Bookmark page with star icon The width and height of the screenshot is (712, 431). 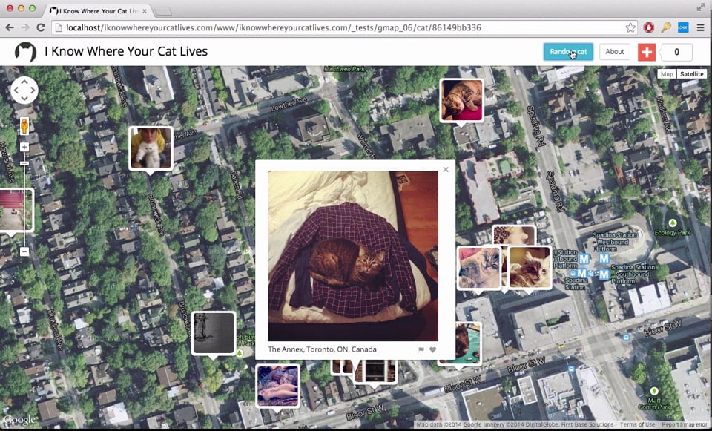tap(630, 27)
